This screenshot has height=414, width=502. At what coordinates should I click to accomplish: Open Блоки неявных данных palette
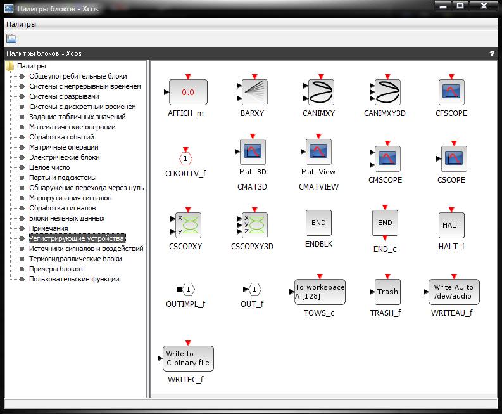[67, 218]
